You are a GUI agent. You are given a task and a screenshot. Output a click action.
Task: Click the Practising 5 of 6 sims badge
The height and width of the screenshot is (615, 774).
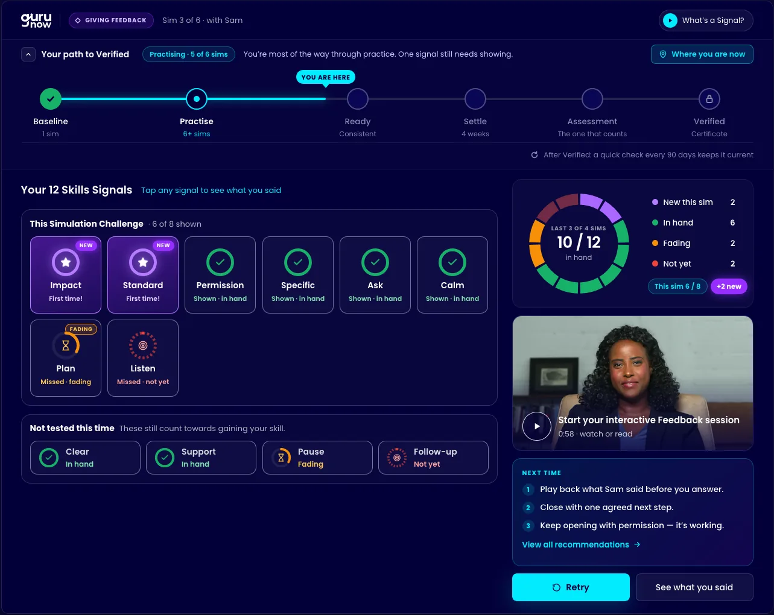pos(188,54)
